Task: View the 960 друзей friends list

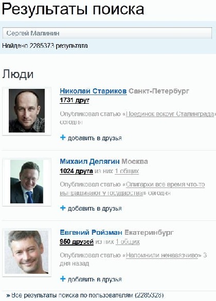Action: coord(77,242)
